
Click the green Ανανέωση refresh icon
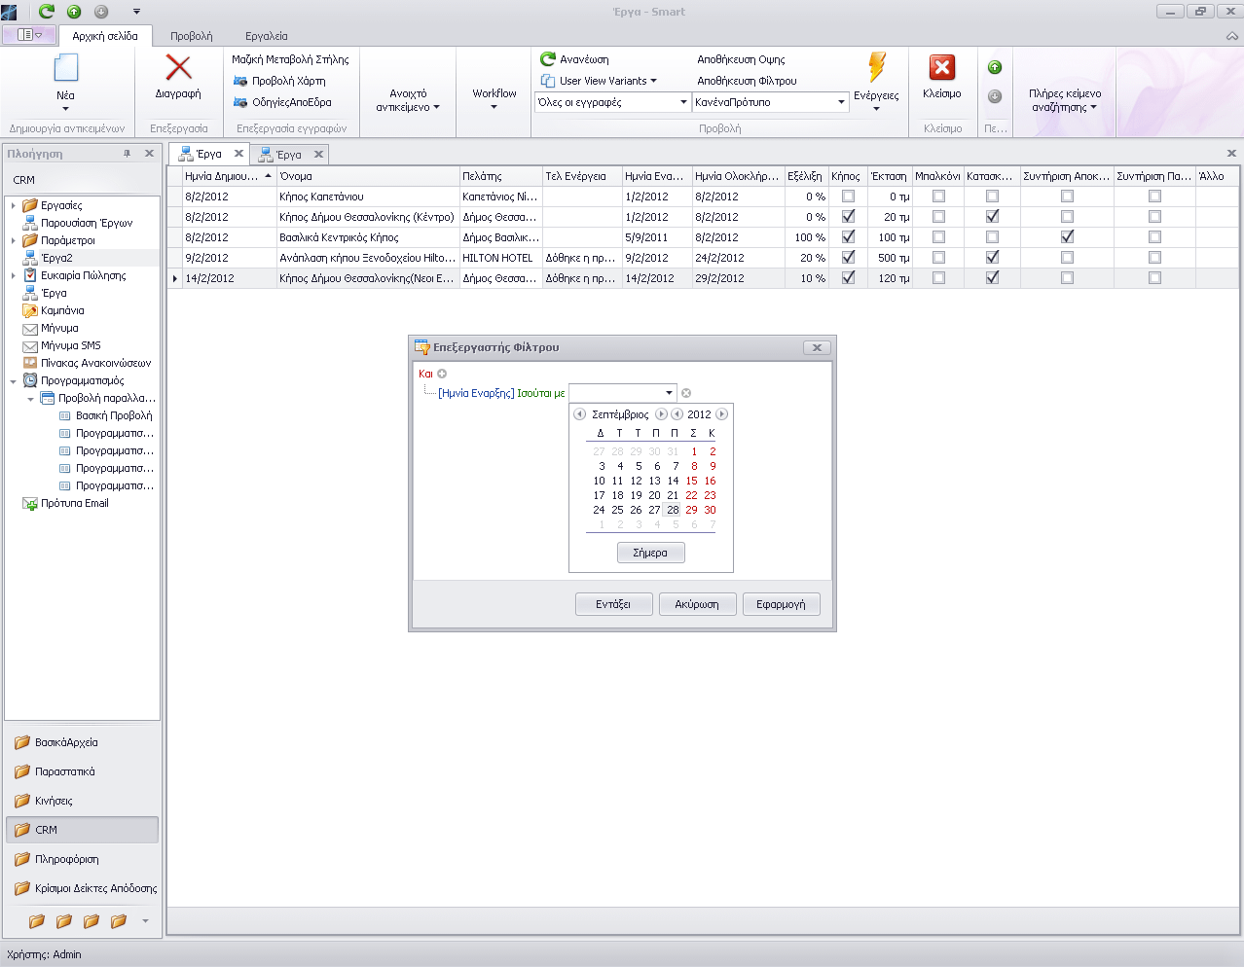(x=548, y=59)
